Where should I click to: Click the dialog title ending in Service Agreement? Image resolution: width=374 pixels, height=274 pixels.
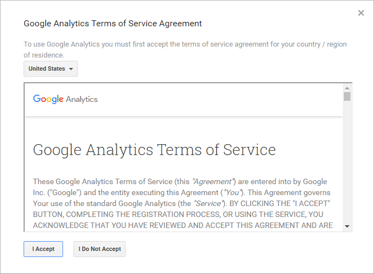(x=112, y=24)
